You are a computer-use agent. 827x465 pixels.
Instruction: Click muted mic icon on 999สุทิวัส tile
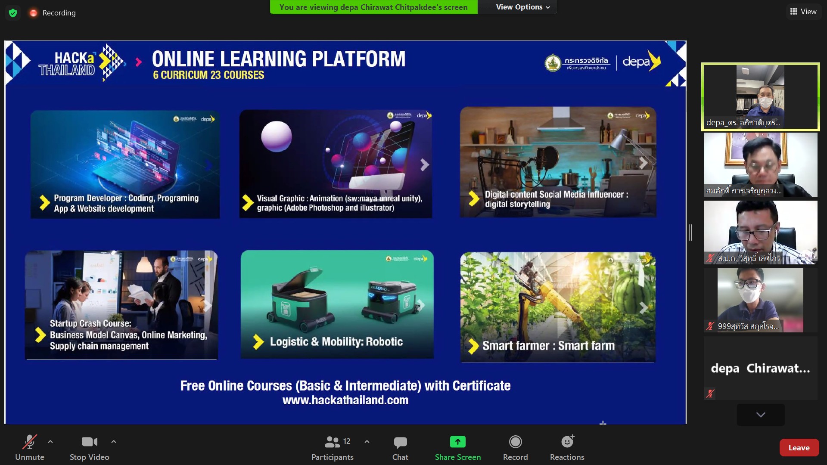(710, 326)
